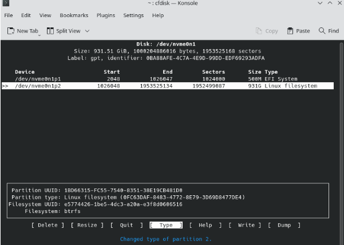Viewport: 344px width, 245px height.
Task: Open the Bookmarks menu
Action: (x=74, y=15)
